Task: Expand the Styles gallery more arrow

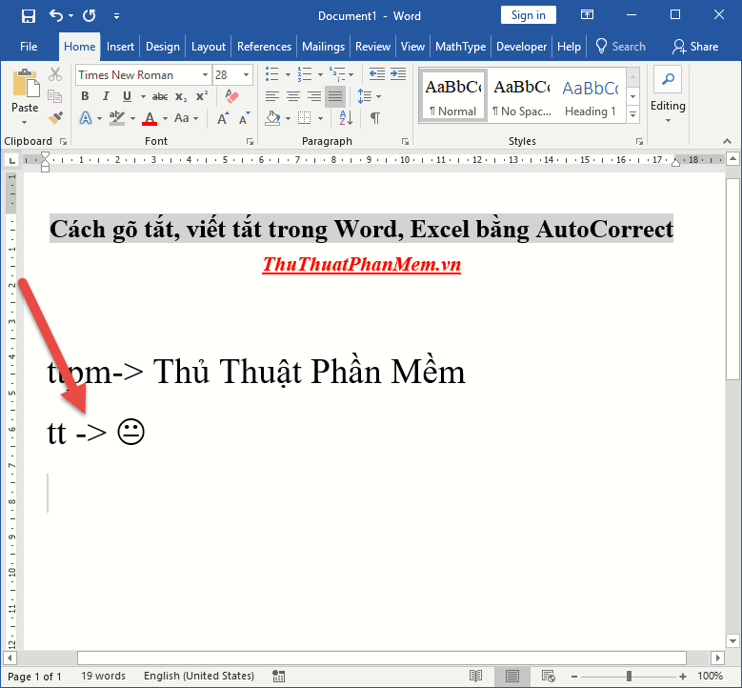Action: click(633, 114)
